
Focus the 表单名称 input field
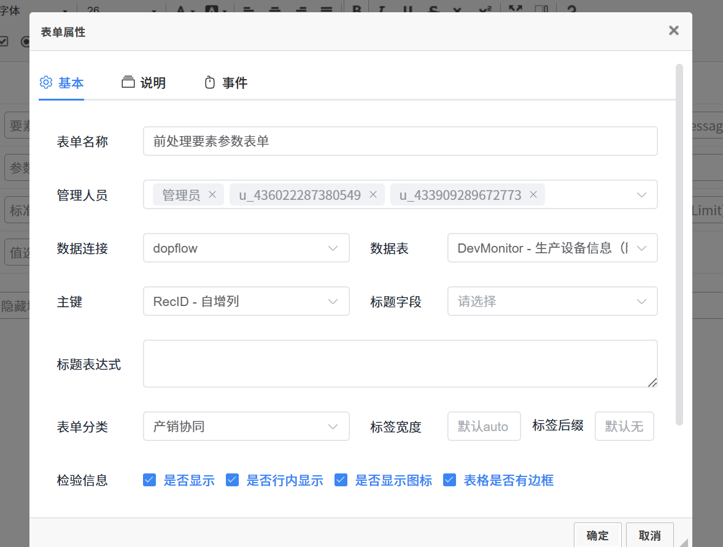(x=400, y=141)
